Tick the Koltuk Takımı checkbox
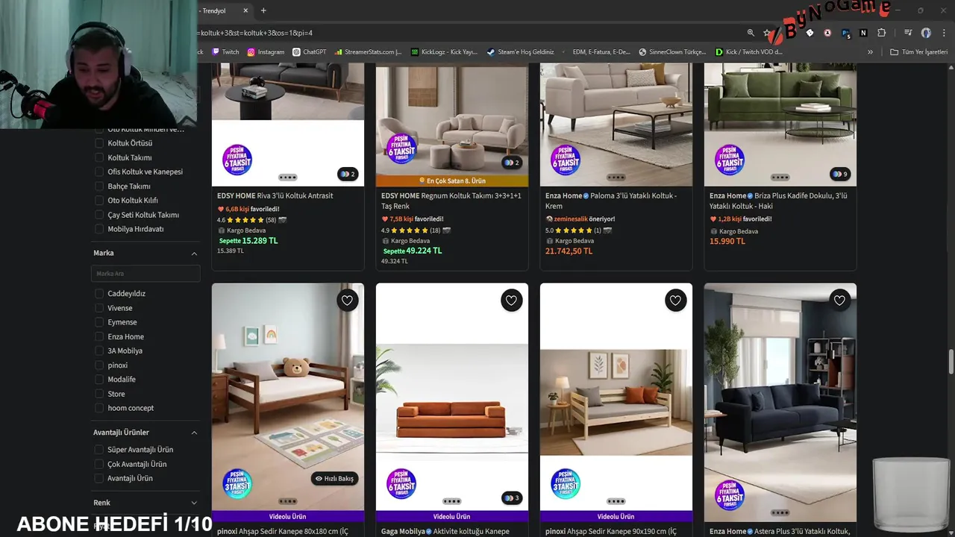The image size is (955, 537). pyautogui.click(x=99, y=157)
